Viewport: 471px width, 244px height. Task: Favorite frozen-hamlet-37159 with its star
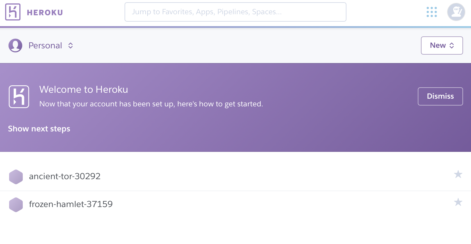point(458,202)
